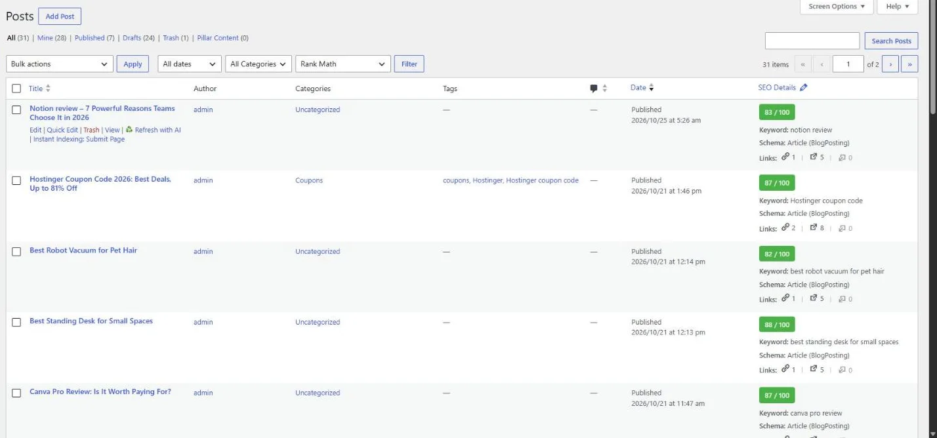Click external links icon for Robot Vacuum row

pyautogui.click(x=814, y=298)
